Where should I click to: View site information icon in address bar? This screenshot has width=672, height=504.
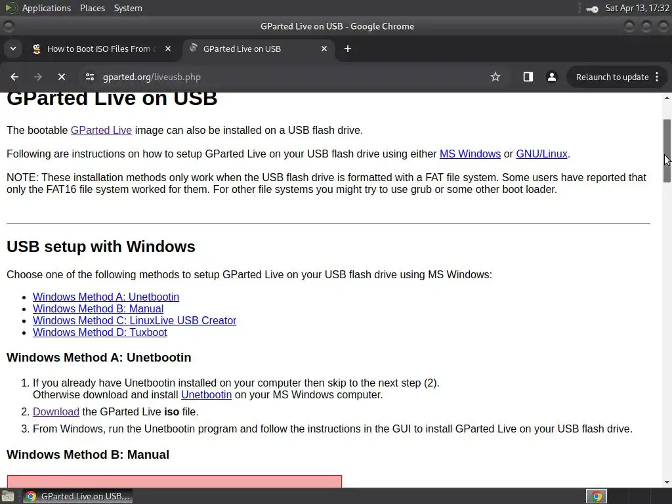click(x=89, y=77)
